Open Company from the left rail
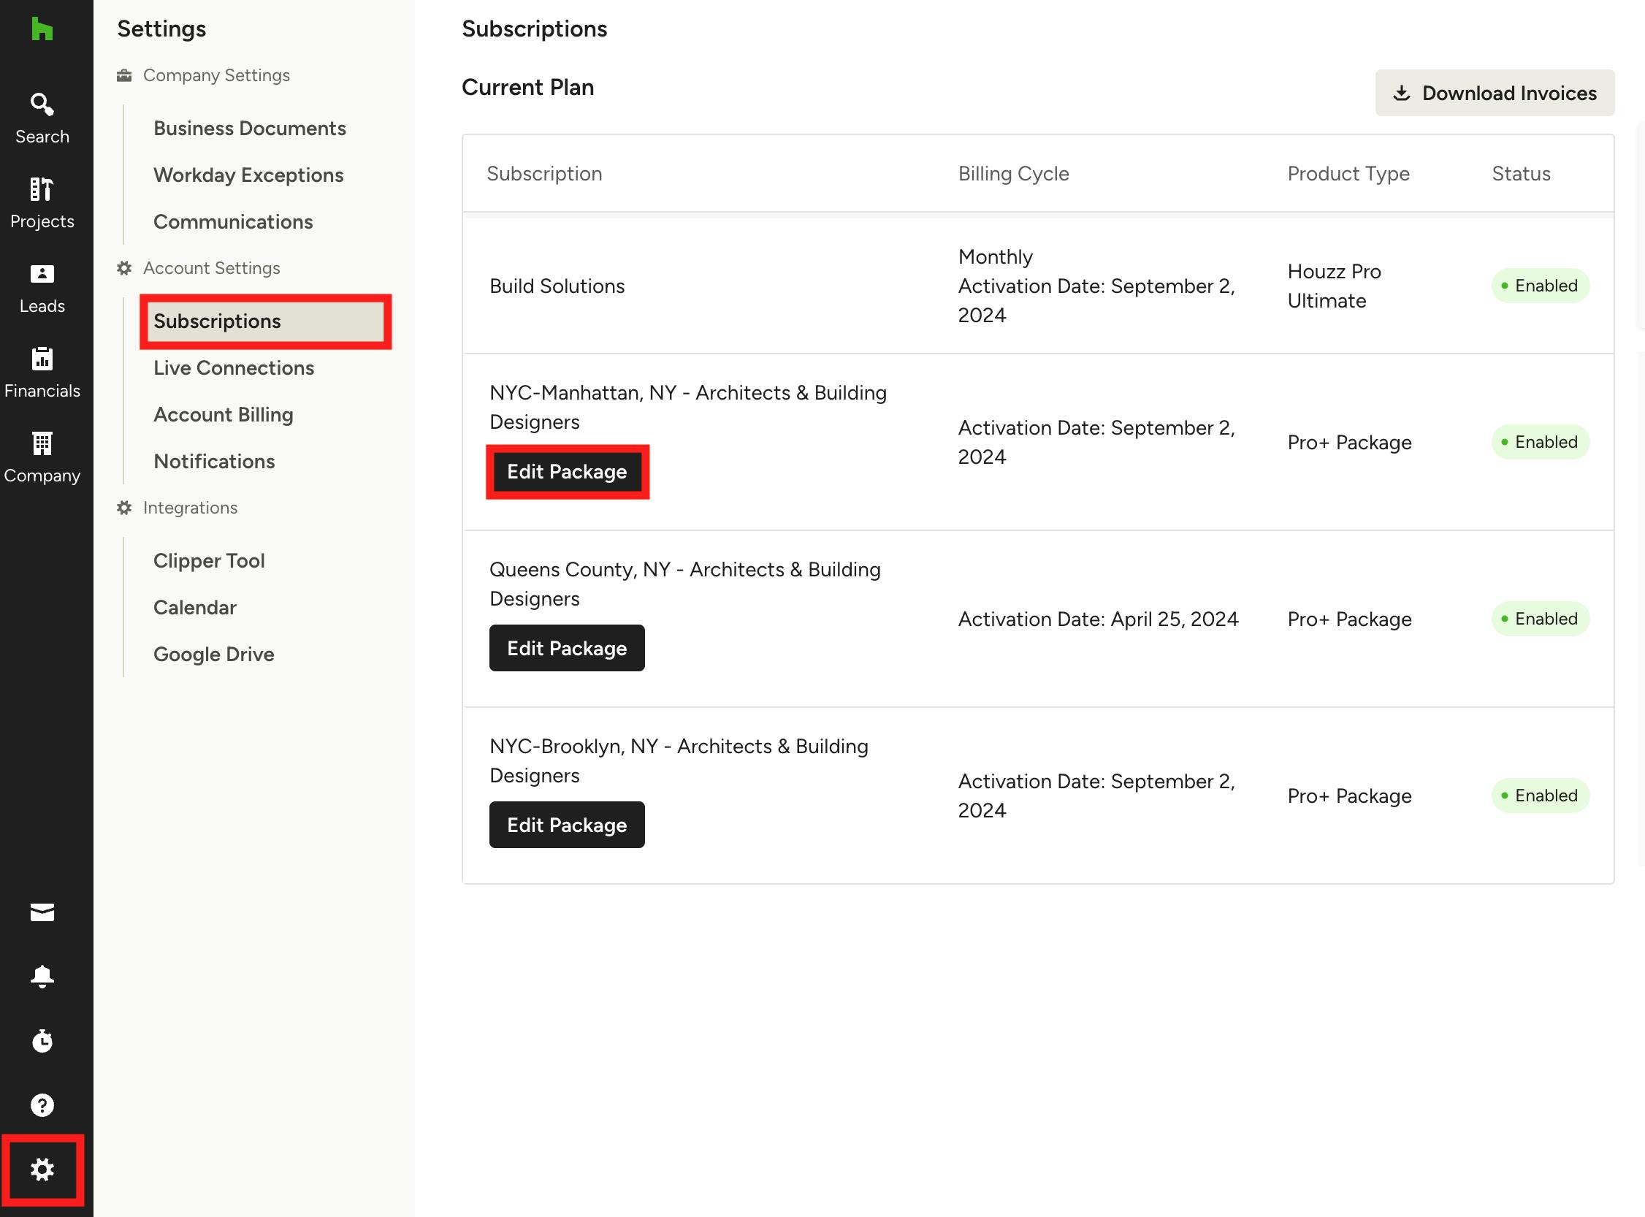1645x1217 pixels. point(42,457)
